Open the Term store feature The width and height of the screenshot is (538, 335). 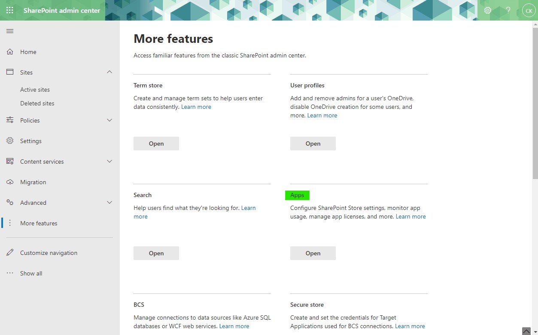click(156, 144)
